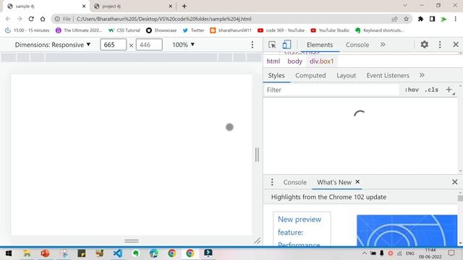Close the What's New tab
Viewport: 463px width, 260px height.
click(x=357, y=182)
